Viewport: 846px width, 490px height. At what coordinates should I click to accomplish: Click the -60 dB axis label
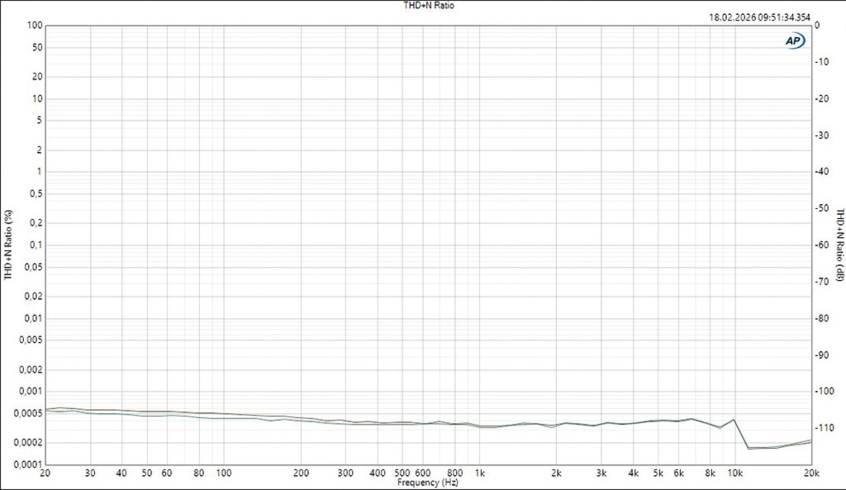coord(823,245)
